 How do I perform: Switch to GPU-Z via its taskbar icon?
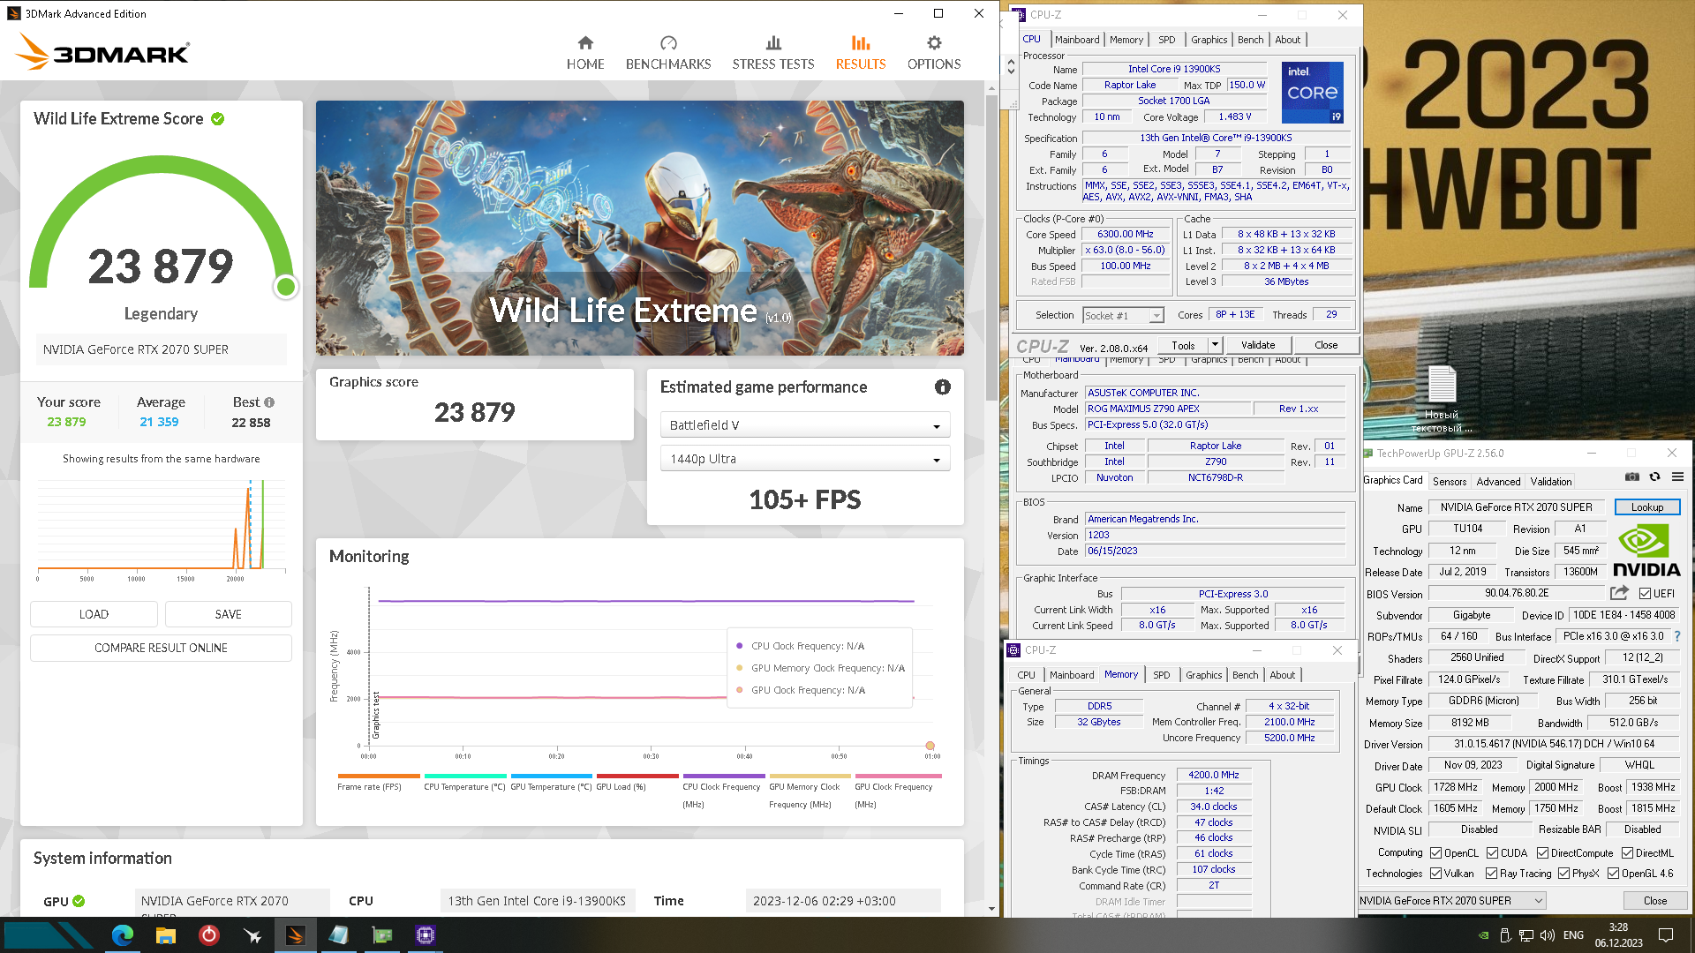coord(382,935)
